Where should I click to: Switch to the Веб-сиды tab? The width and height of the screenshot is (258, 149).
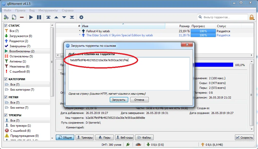(x=124, y=138)
